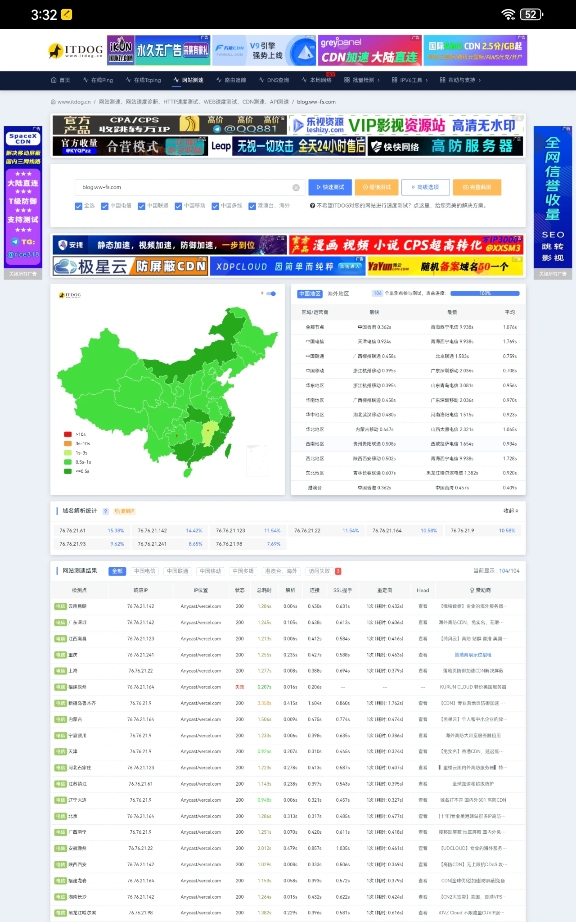This screenshot has width=576, height=922.
Task: Click the test progress bar at 100%
Action: click(485, 294)
